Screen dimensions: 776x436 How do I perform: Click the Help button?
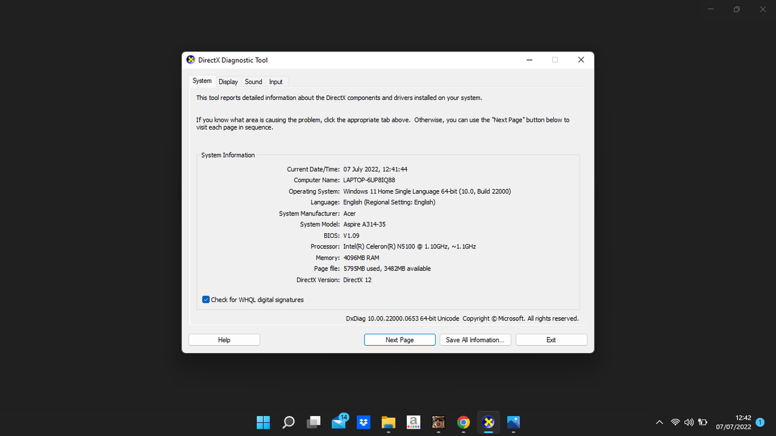click(224, 340)
